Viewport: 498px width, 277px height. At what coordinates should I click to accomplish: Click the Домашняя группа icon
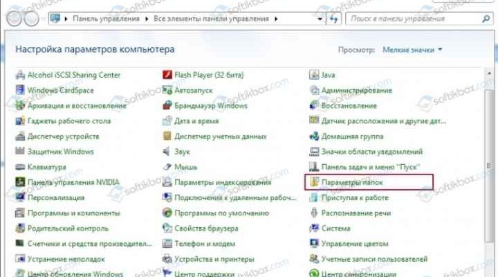(x=314, y=136)
